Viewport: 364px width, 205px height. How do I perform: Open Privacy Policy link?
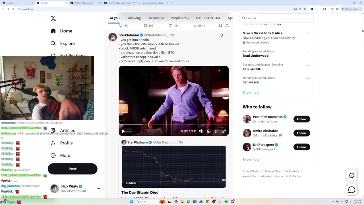click(272, 171)
